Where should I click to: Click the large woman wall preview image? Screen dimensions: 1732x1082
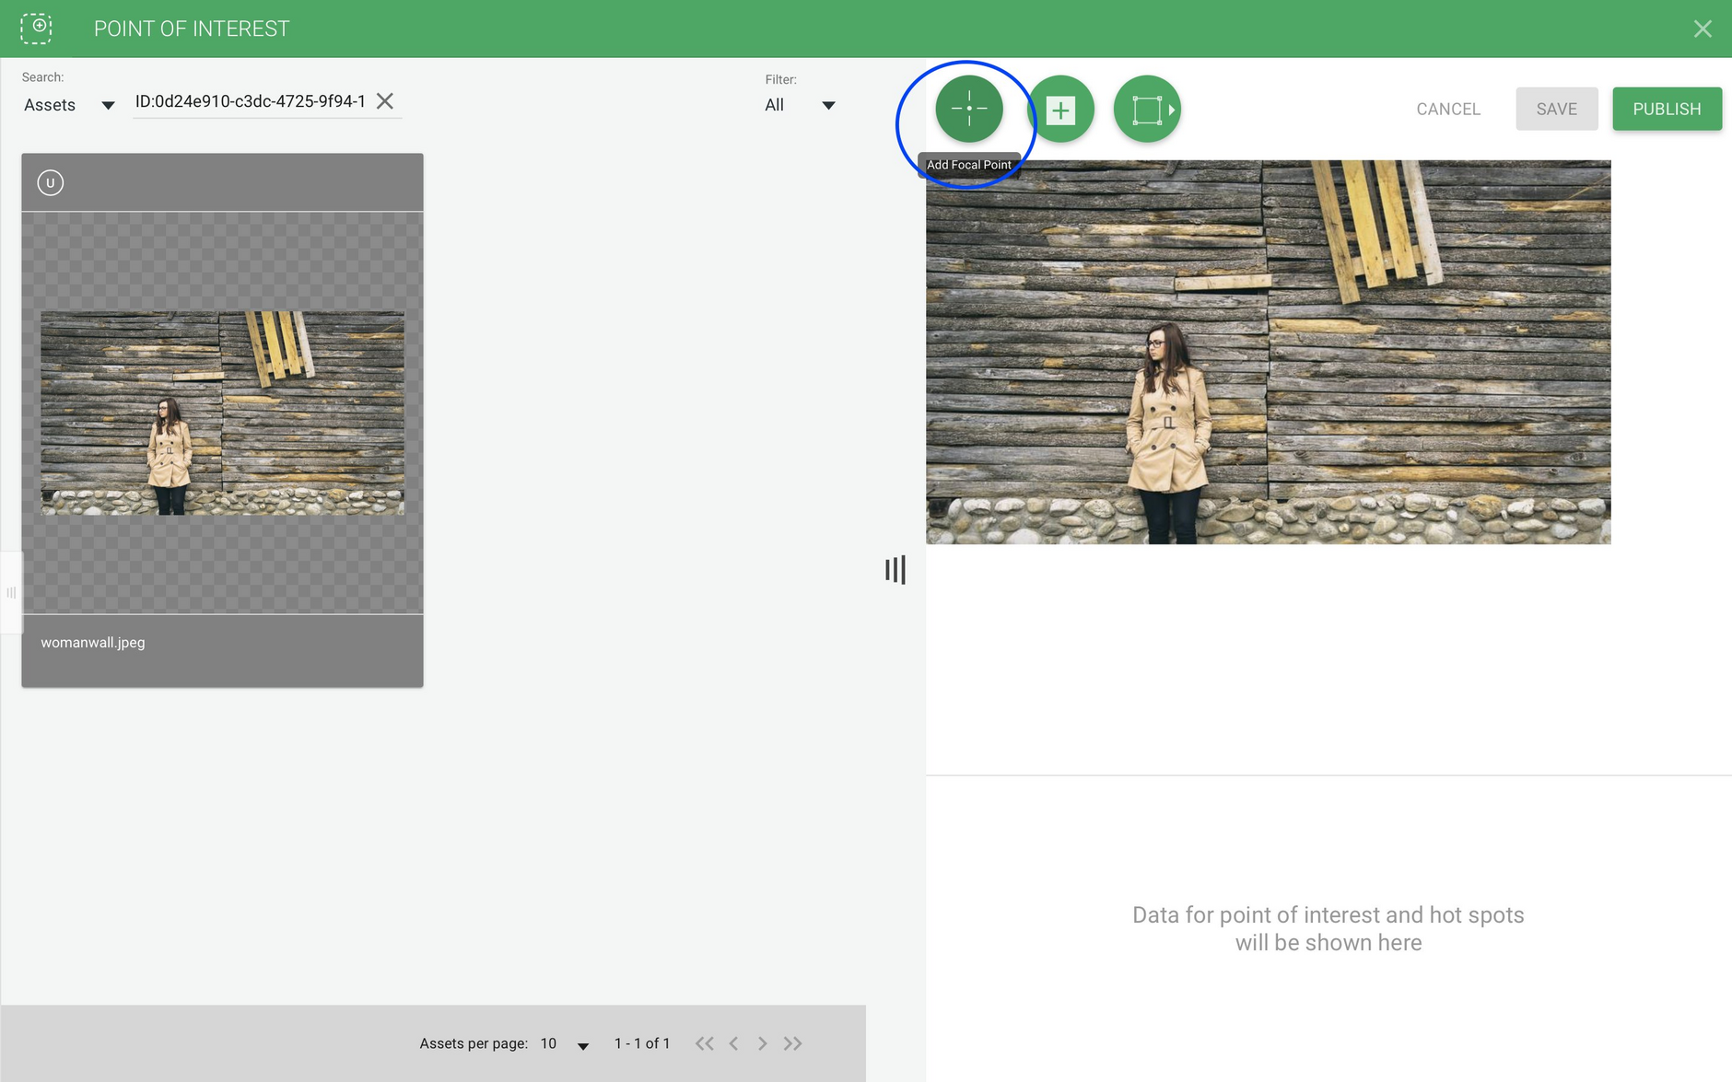[x=1268, y=352]
